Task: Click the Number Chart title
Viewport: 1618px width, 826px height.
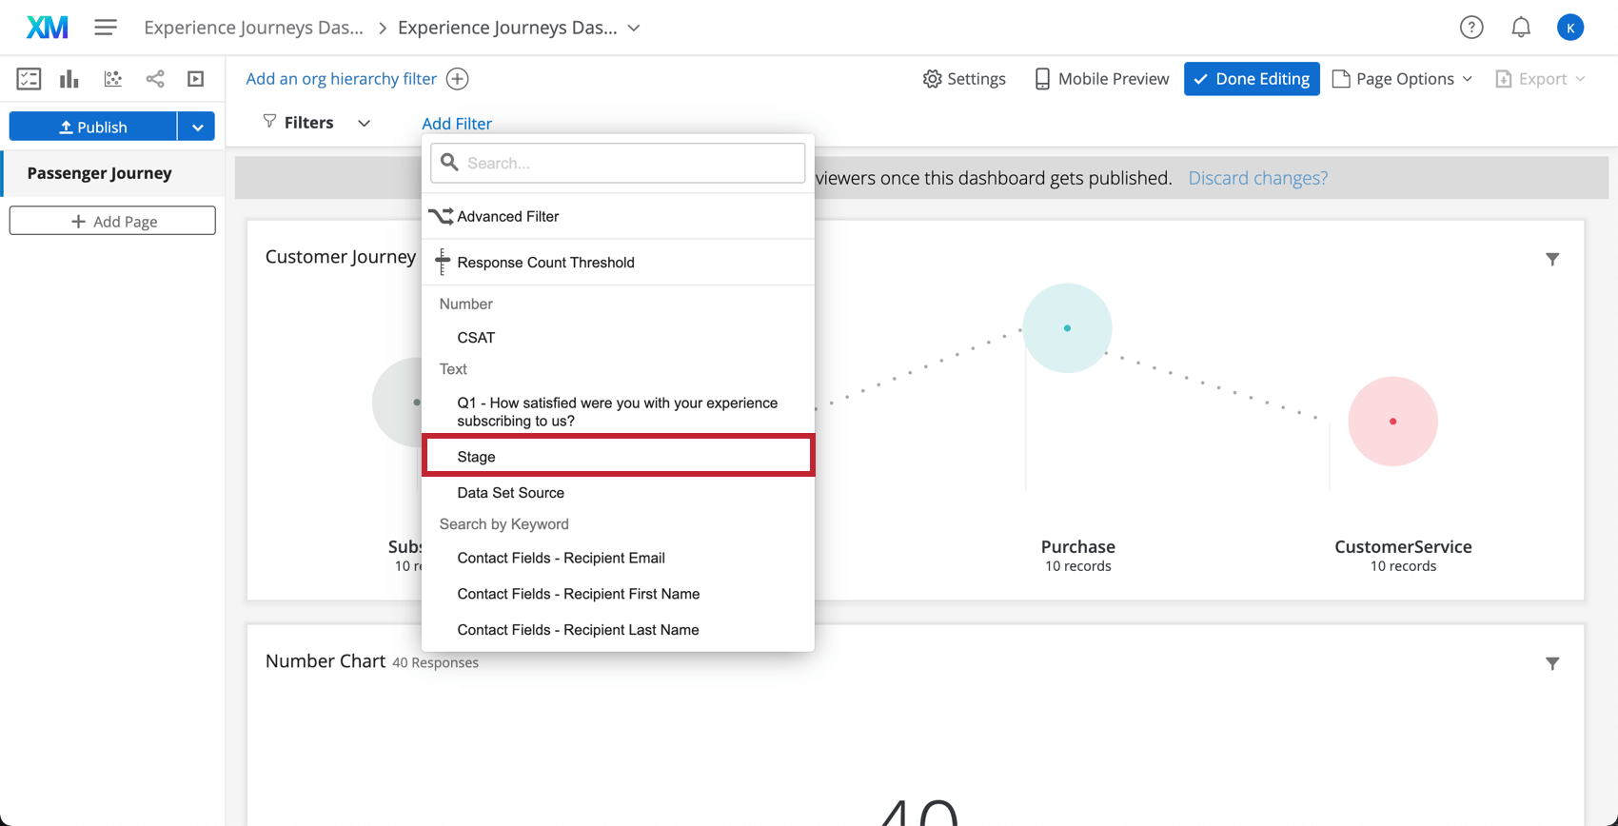Action: pyautogui.click(x=325, y=661)
